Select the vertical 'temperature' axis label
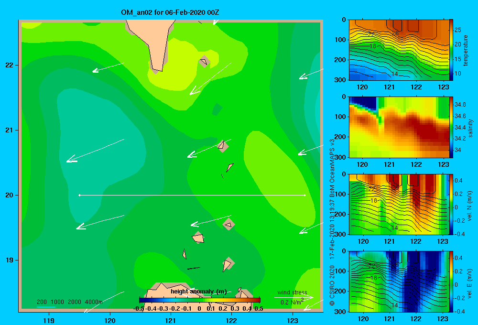The image size is (478, 325). 466,50
